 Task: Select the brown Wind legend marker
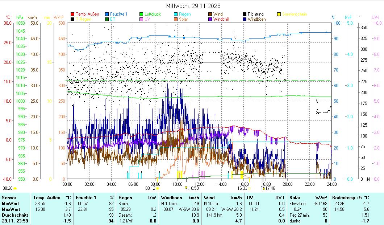tap(210, 15)
